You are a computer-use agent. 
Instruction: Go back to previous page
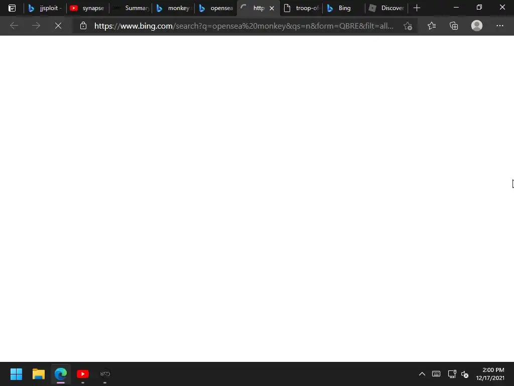click(x=14, y=26)
